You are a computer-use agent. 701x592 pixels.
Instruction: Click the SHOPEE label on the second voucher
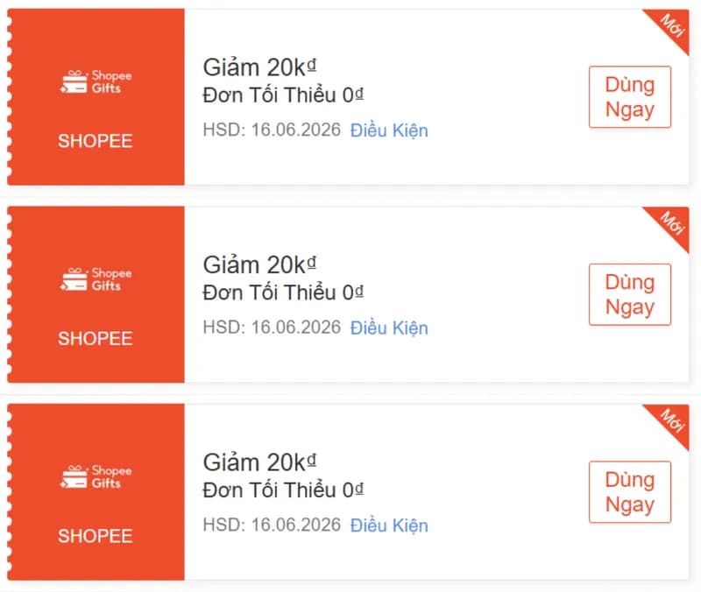tap(95, 338)
